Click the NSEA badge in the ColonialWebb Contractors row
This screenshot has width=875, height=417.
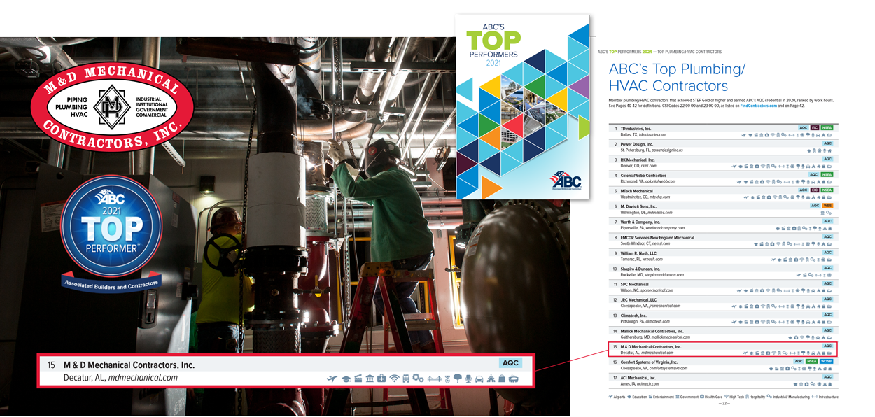coord(827,175)
